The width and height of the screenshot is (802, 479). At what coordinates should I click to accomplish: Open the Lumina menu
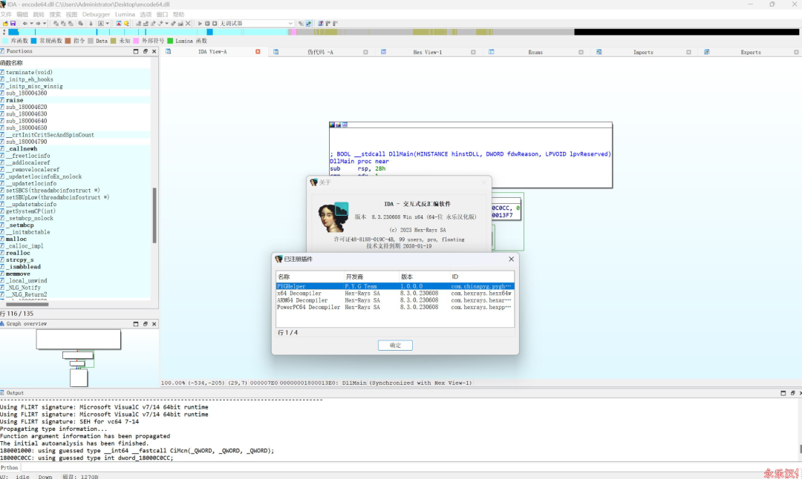pyautogui.click(x=125, y=15)
